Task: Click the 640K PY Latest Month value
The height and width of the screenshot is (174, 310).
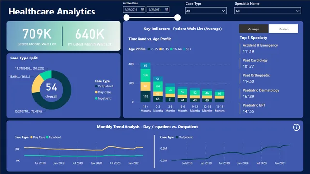Action: pyautogui.click(x=90, y=34)
